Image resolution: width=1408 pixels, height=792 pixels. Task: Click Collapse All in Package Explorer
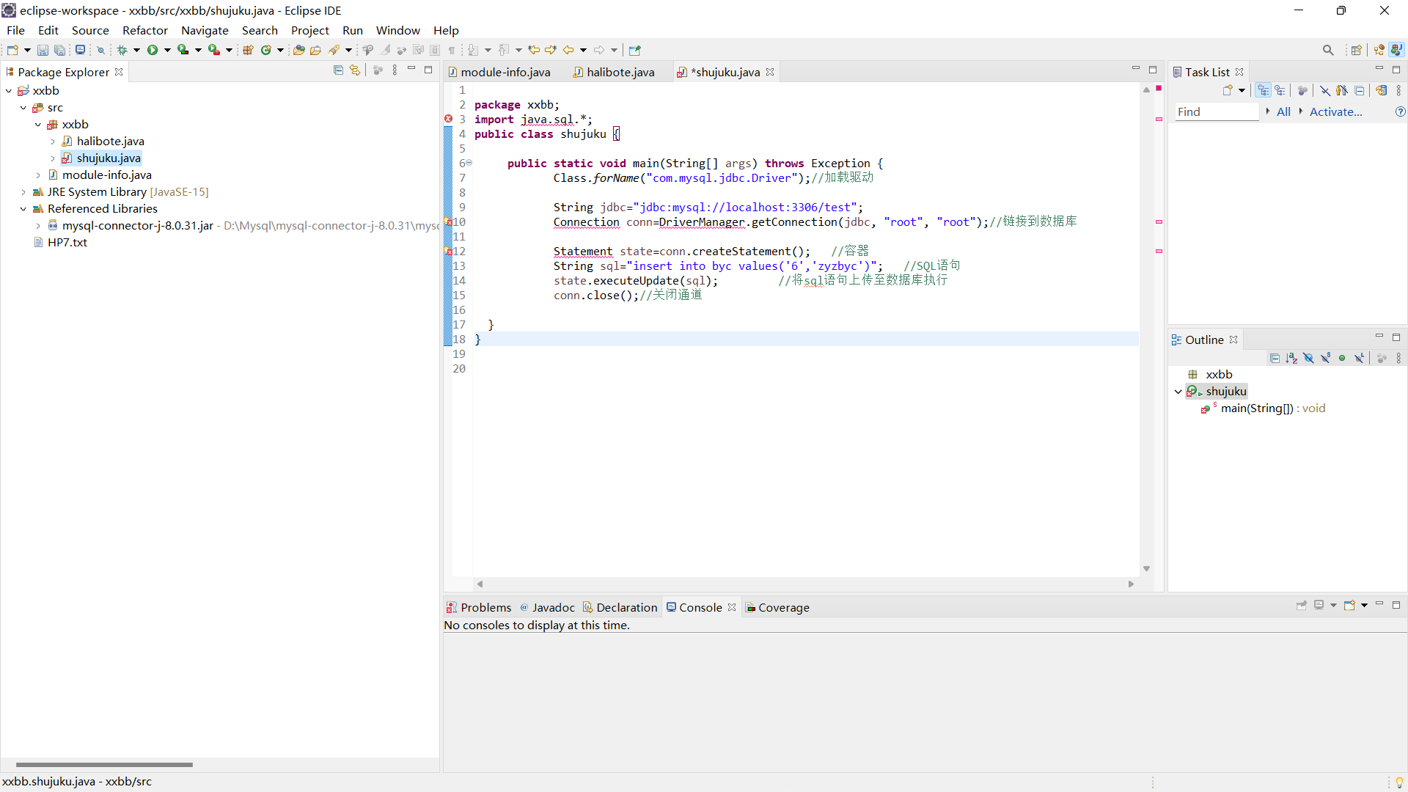click(338, 70)
